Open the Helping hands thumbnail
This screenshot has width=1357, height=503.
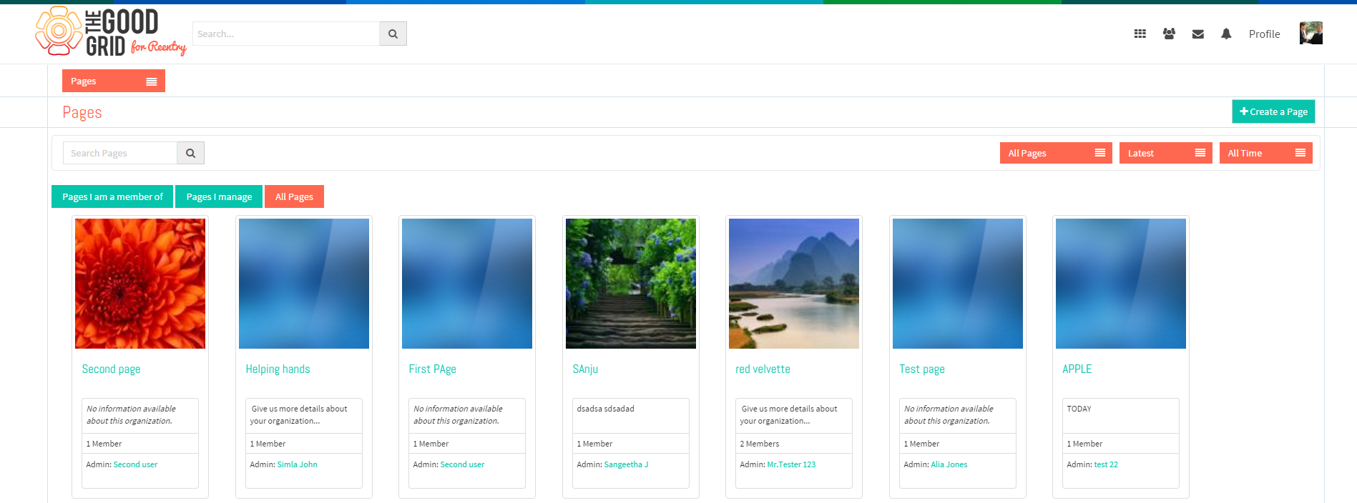tap(304, 284)
